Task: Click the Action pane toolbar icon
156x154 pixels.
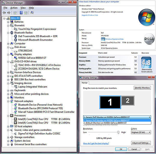Action: pyautogui.click(x=26, y=13)
